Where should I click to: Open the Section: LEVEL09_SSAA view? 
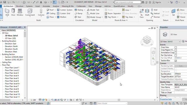pos(14,57)
